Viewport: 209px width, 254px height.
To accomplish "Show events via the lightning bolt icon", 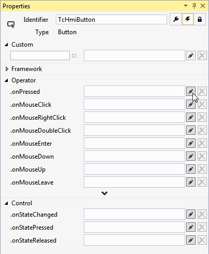I will [188, 19].
